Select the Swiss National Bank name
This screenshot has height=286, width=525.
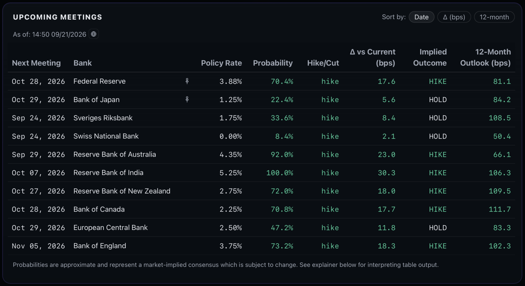click(106, 136)
